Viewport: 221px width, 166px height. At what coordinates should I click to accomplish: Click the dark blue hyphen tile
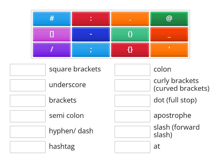click(x=91, y=34)
